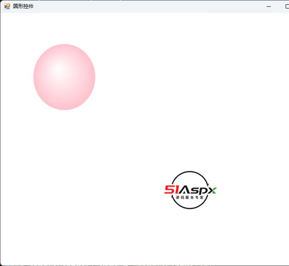Click the 51Aspx logo image
289x266 pixels.
click(x=191, y=190)
